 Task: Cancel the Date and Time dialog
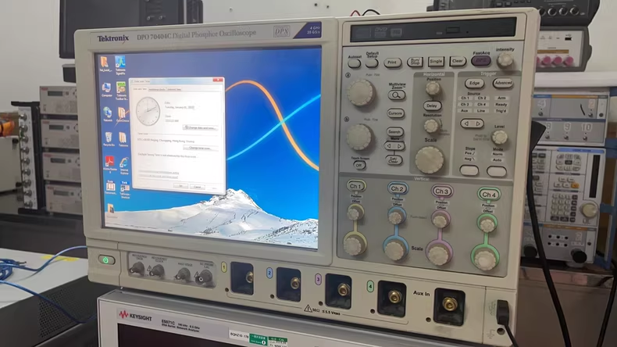198,187
